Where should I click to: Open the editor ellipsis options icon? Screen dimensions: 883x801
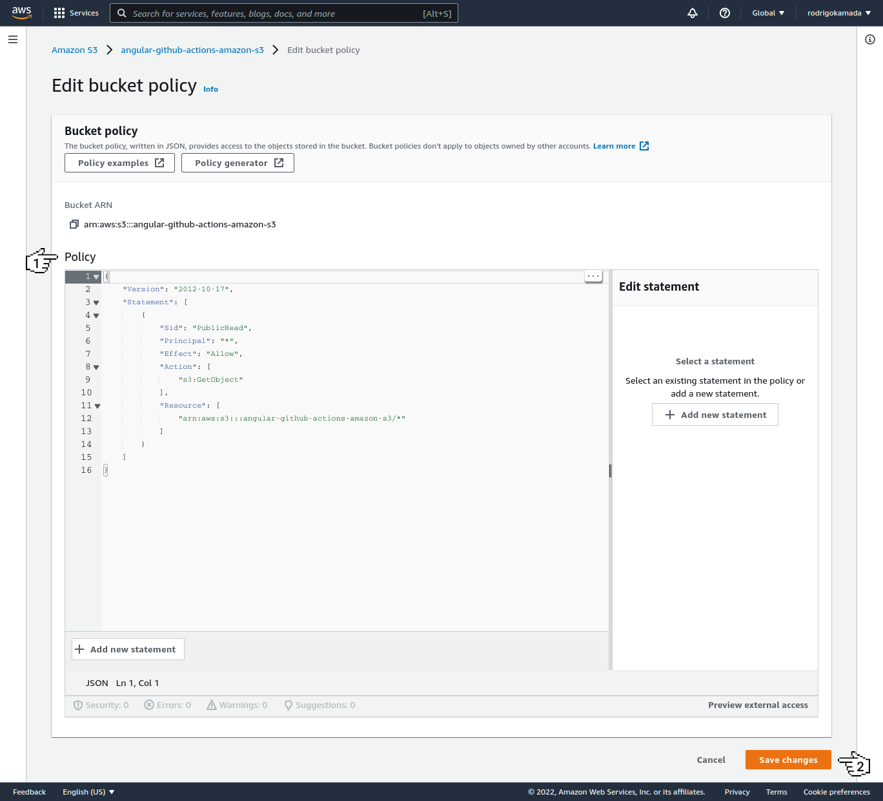click(x=593, y=276)
